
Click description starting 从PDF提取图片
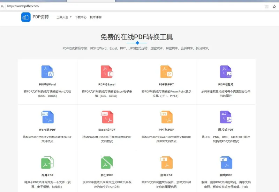pyautogui.click(x=226, y=93)
